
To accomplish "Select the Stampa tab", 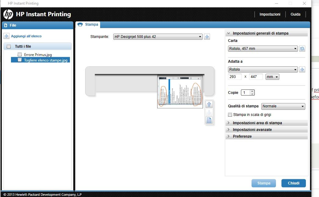I will tap(88, 24).
